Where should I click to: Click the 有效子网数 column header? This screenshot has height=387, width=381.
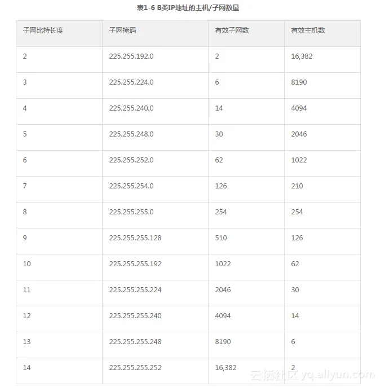click(232, 30)
